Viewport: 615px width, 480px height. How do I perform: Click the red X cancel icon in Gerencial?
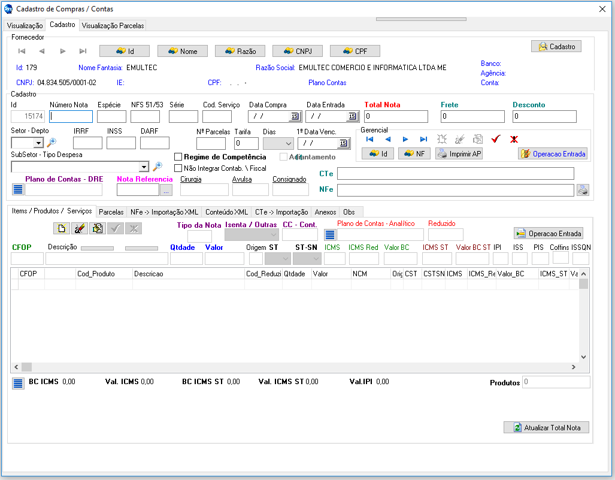pyautogui.click(x=514, y=139)
